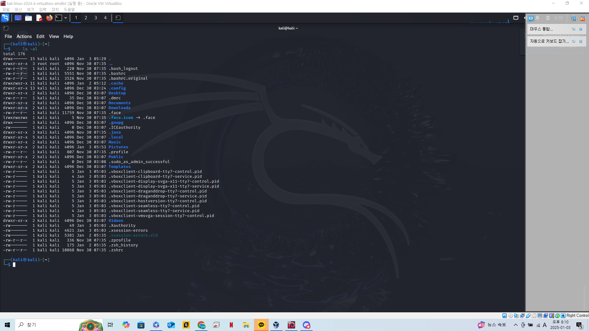Open the VirtualBox 장치 menu
This screenshot has width=589, height=331.
(x=55, y=10)
